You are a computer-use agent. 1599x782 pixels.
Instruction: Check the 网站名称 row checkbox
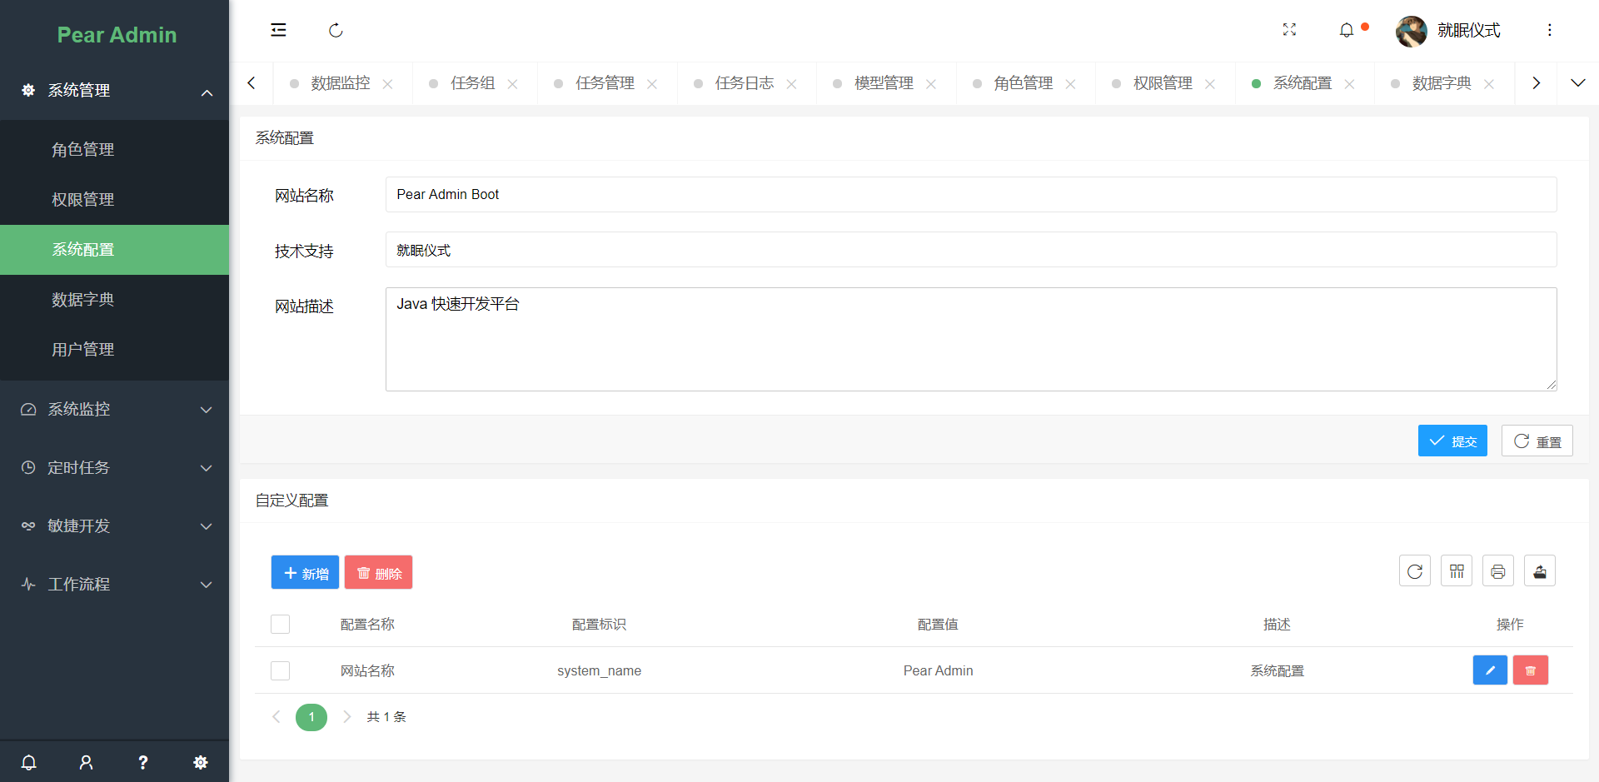pos(281,671)
